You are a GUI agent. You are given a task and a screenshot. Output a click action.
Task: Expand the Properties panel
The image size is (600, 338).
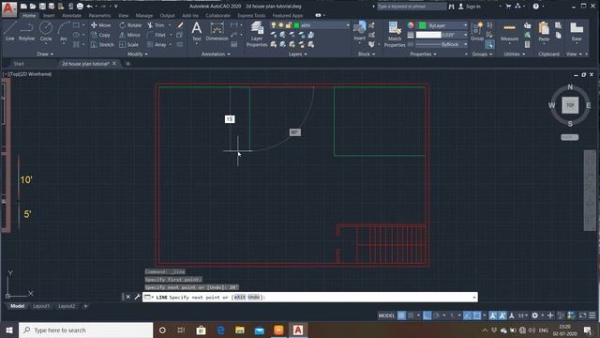point(423,54)
